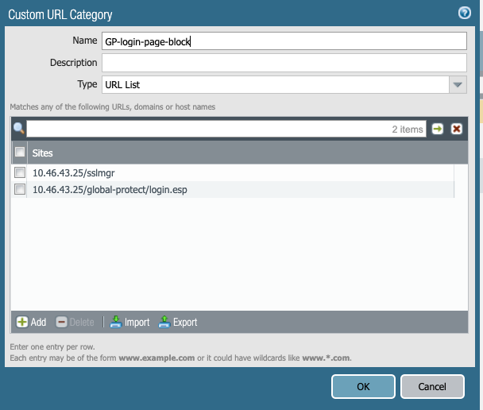The width and height of the screenshot is (483, 410).
Task: Open the help icon in dialog header
Action: coord(464,14)
